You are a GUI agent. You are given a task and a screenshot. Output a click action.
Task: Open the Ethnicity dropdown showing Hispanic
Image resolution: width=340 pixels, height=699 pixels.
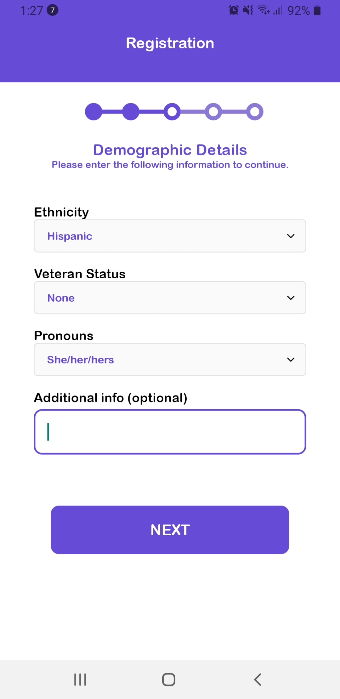pyautogui.click(x=170, y=236)
